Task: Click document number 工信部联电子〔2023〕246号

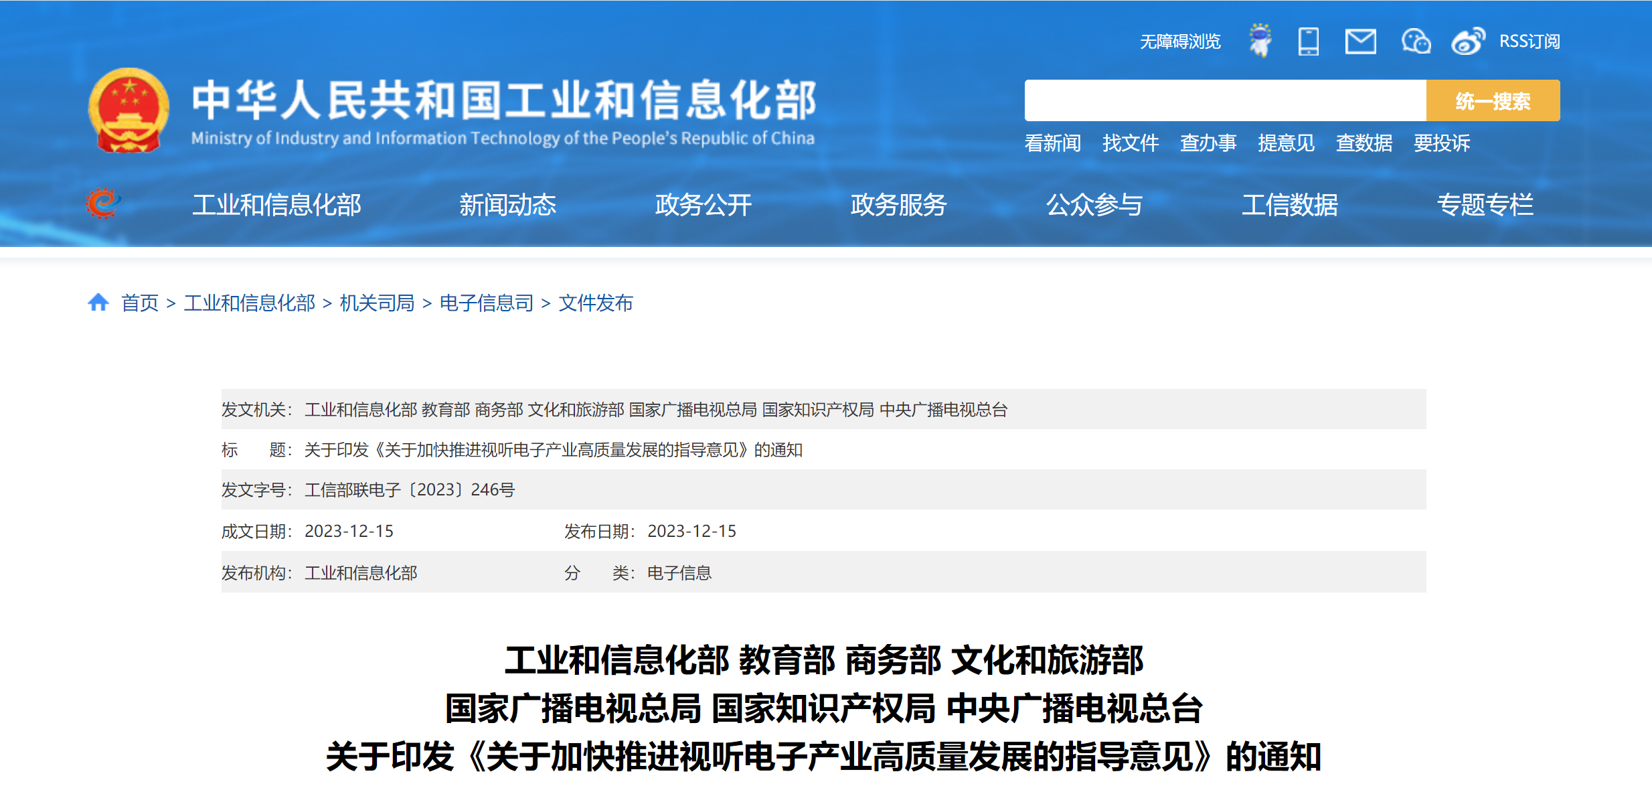Action: coord(410,489)
